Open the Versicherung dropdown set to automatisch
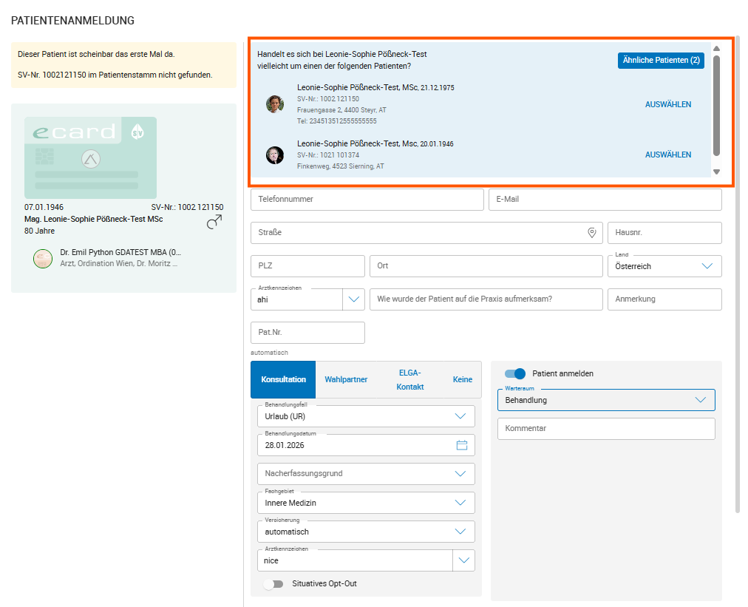The height and width of the screenshot is (607, 748). coord(366,532)
